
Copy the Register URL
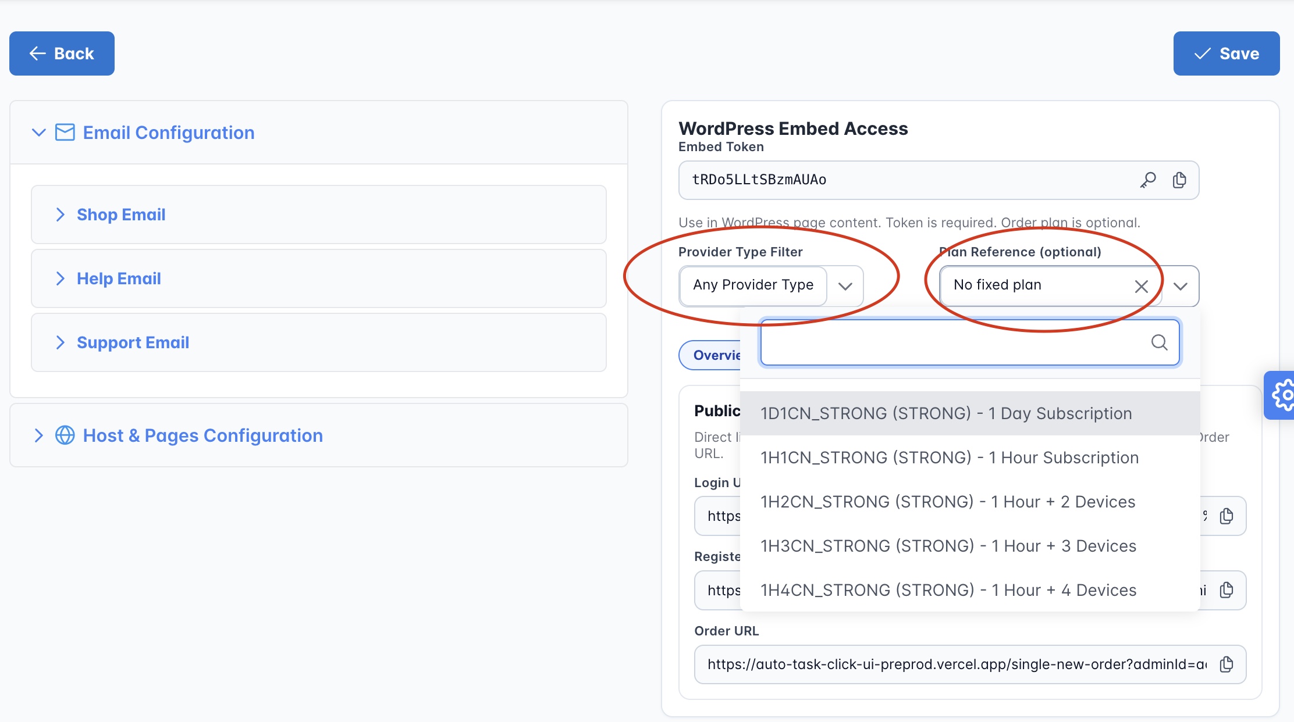point(1227,590)
